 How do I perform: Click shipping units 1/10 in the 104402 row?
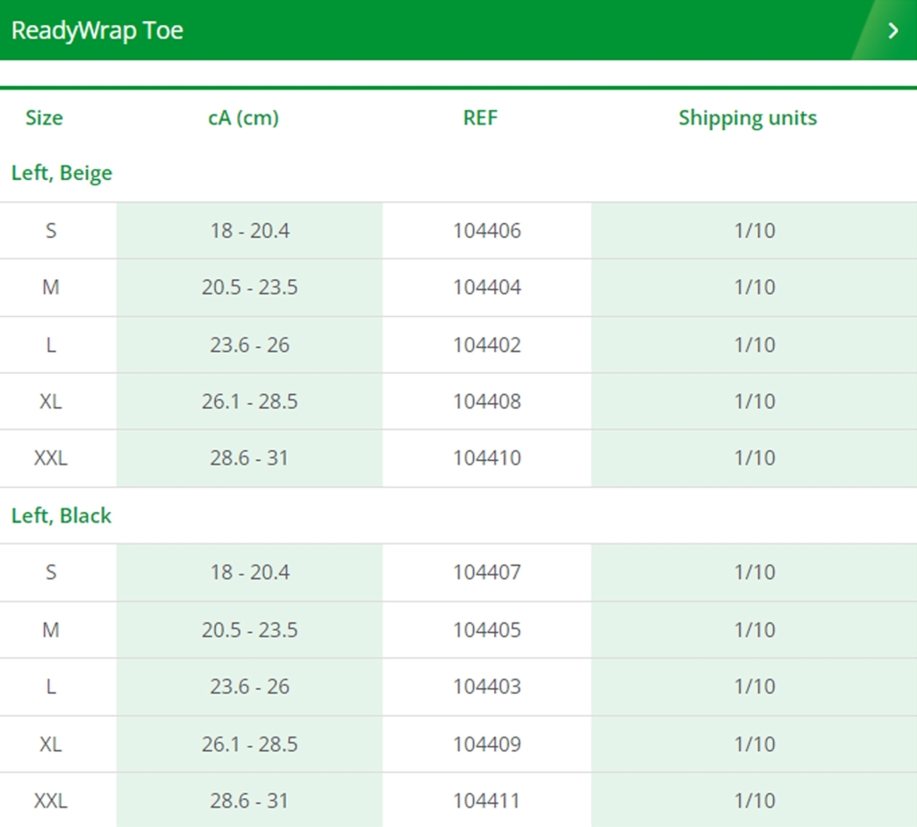click(x=754, y=345)
